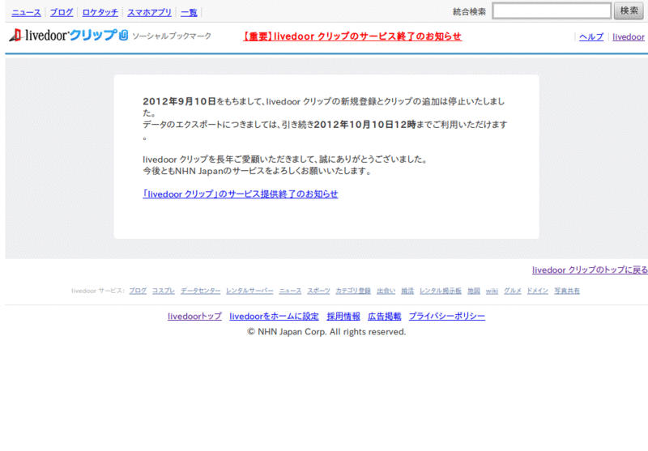Open レンタル掲示板 service link
The height and width of the screenshot is (451, 648).
tap(441, 291)
